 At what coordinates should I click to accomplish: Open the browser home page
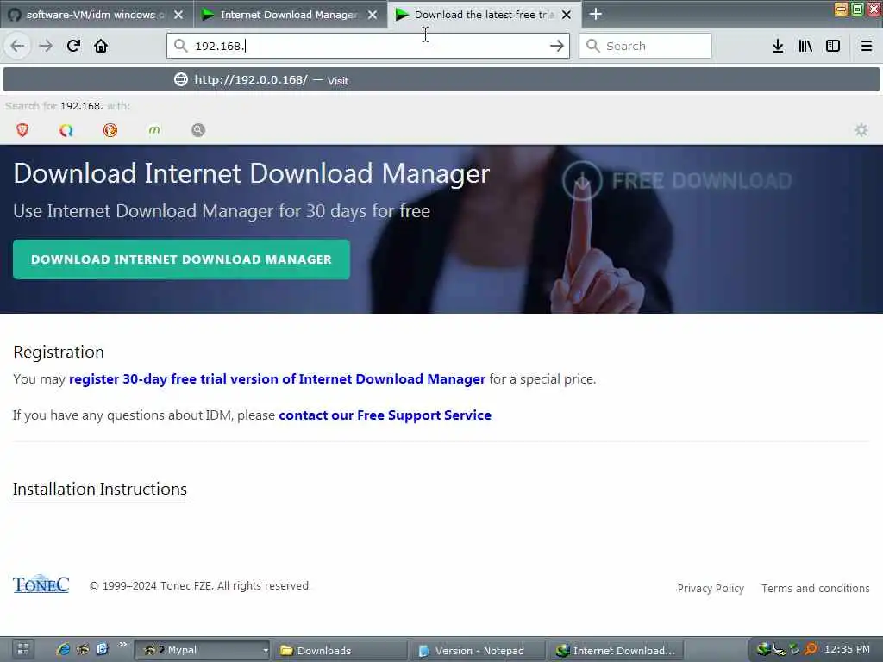(x=101, y=46)
